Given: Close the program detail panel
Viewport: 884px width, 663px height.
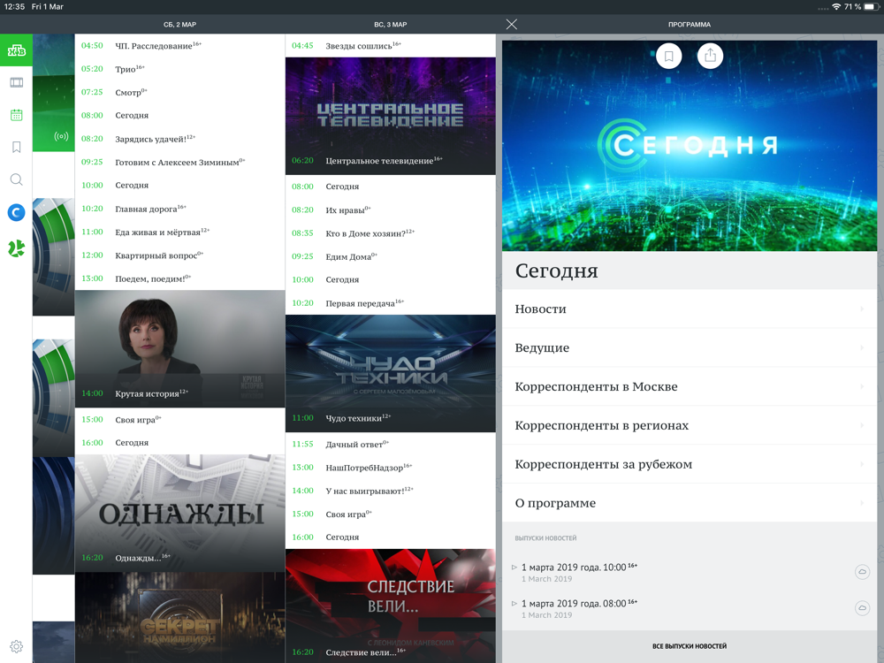Looking at the screenshot, I should (511, 24).
